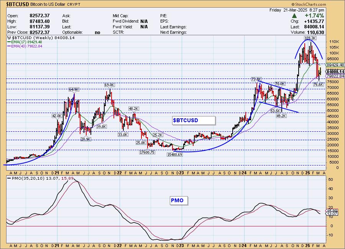Viewport: 345px width, 249px height.
Task: Click the 70.0K price label
Action: [280, 84]
